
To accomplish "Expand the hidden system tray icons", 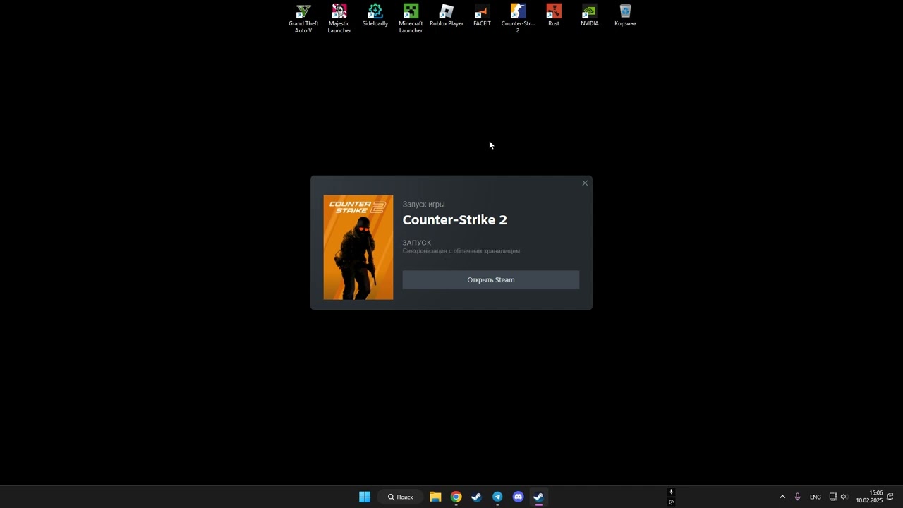I will 782,497.
